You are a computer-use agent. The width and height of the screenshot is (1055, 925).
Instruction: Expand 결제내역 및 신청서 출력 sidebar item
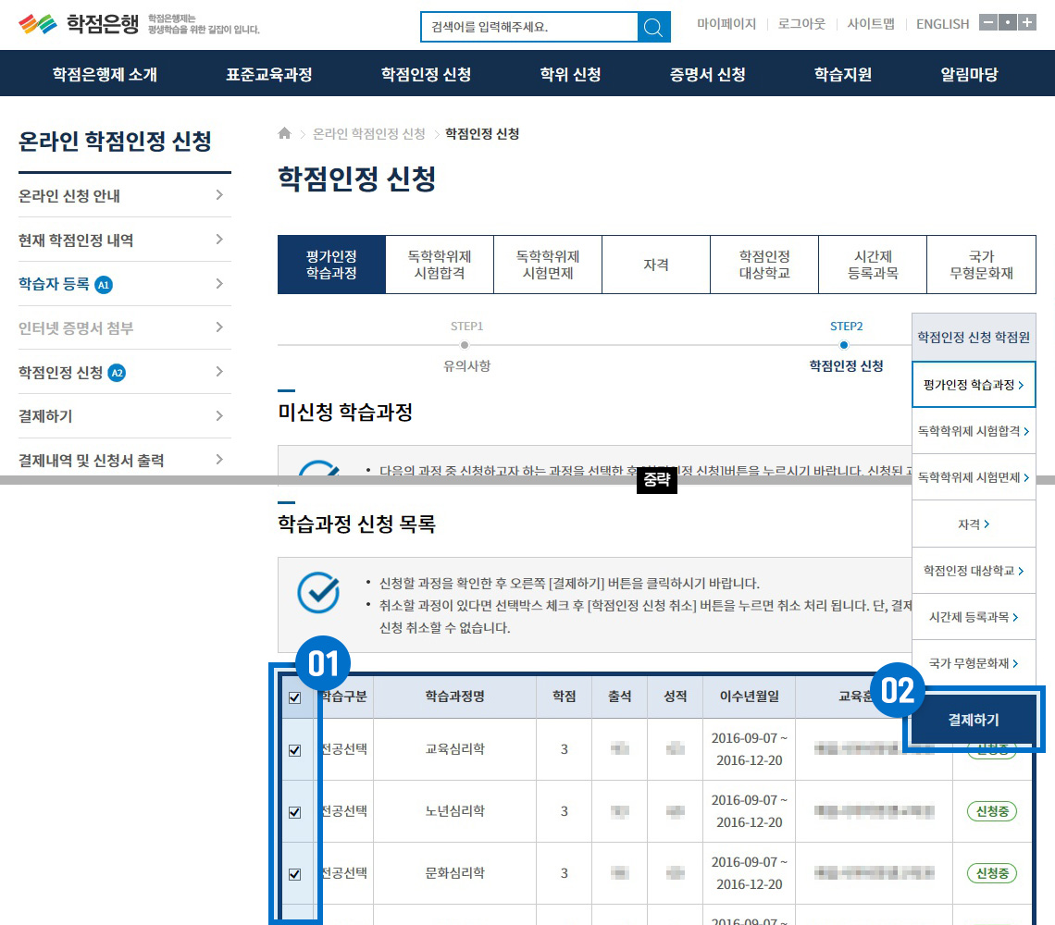(218, 460)
